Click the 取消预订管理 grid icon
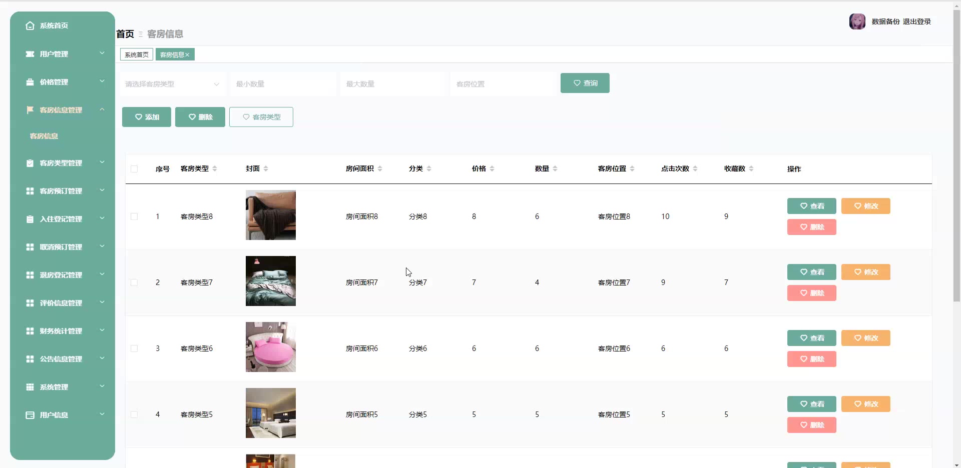This screenshot has width=961, height=468. [x=30, y=247]
